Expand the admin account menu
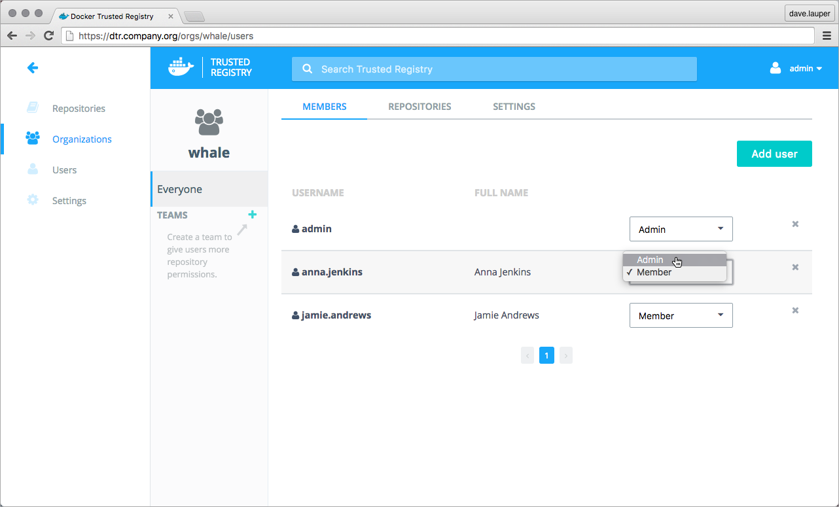Image resolution: width=839 pixels, height=507 pixels. 796,68
